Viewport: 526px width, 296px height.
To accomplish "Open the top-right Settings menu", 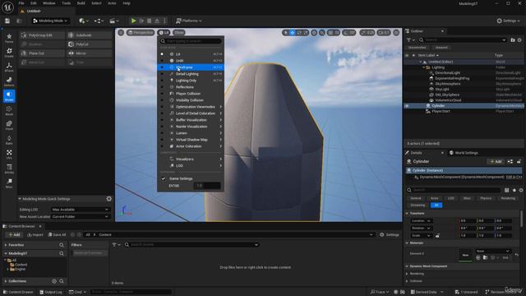I will [508, 21].
